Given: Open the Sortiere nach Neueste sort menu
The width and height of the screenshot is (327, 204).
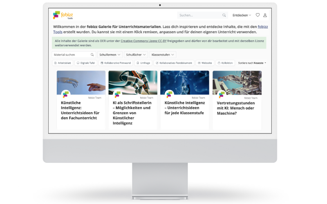Looking at the screenshot, I should coord(251,63).
